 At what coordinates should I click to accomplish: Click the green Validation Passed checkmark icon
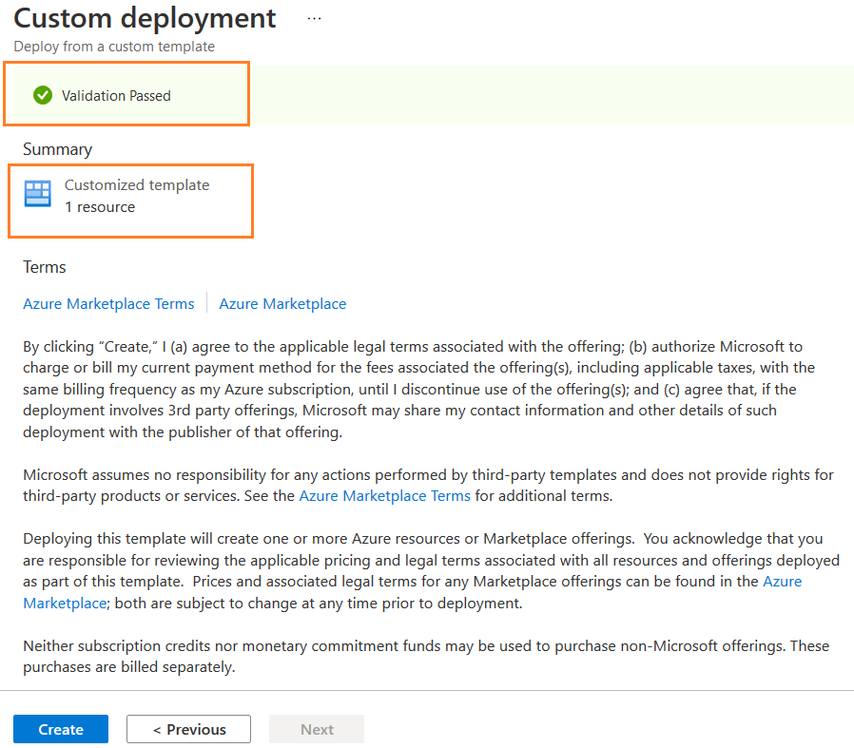pyautogui.click(x=42, y=95)
